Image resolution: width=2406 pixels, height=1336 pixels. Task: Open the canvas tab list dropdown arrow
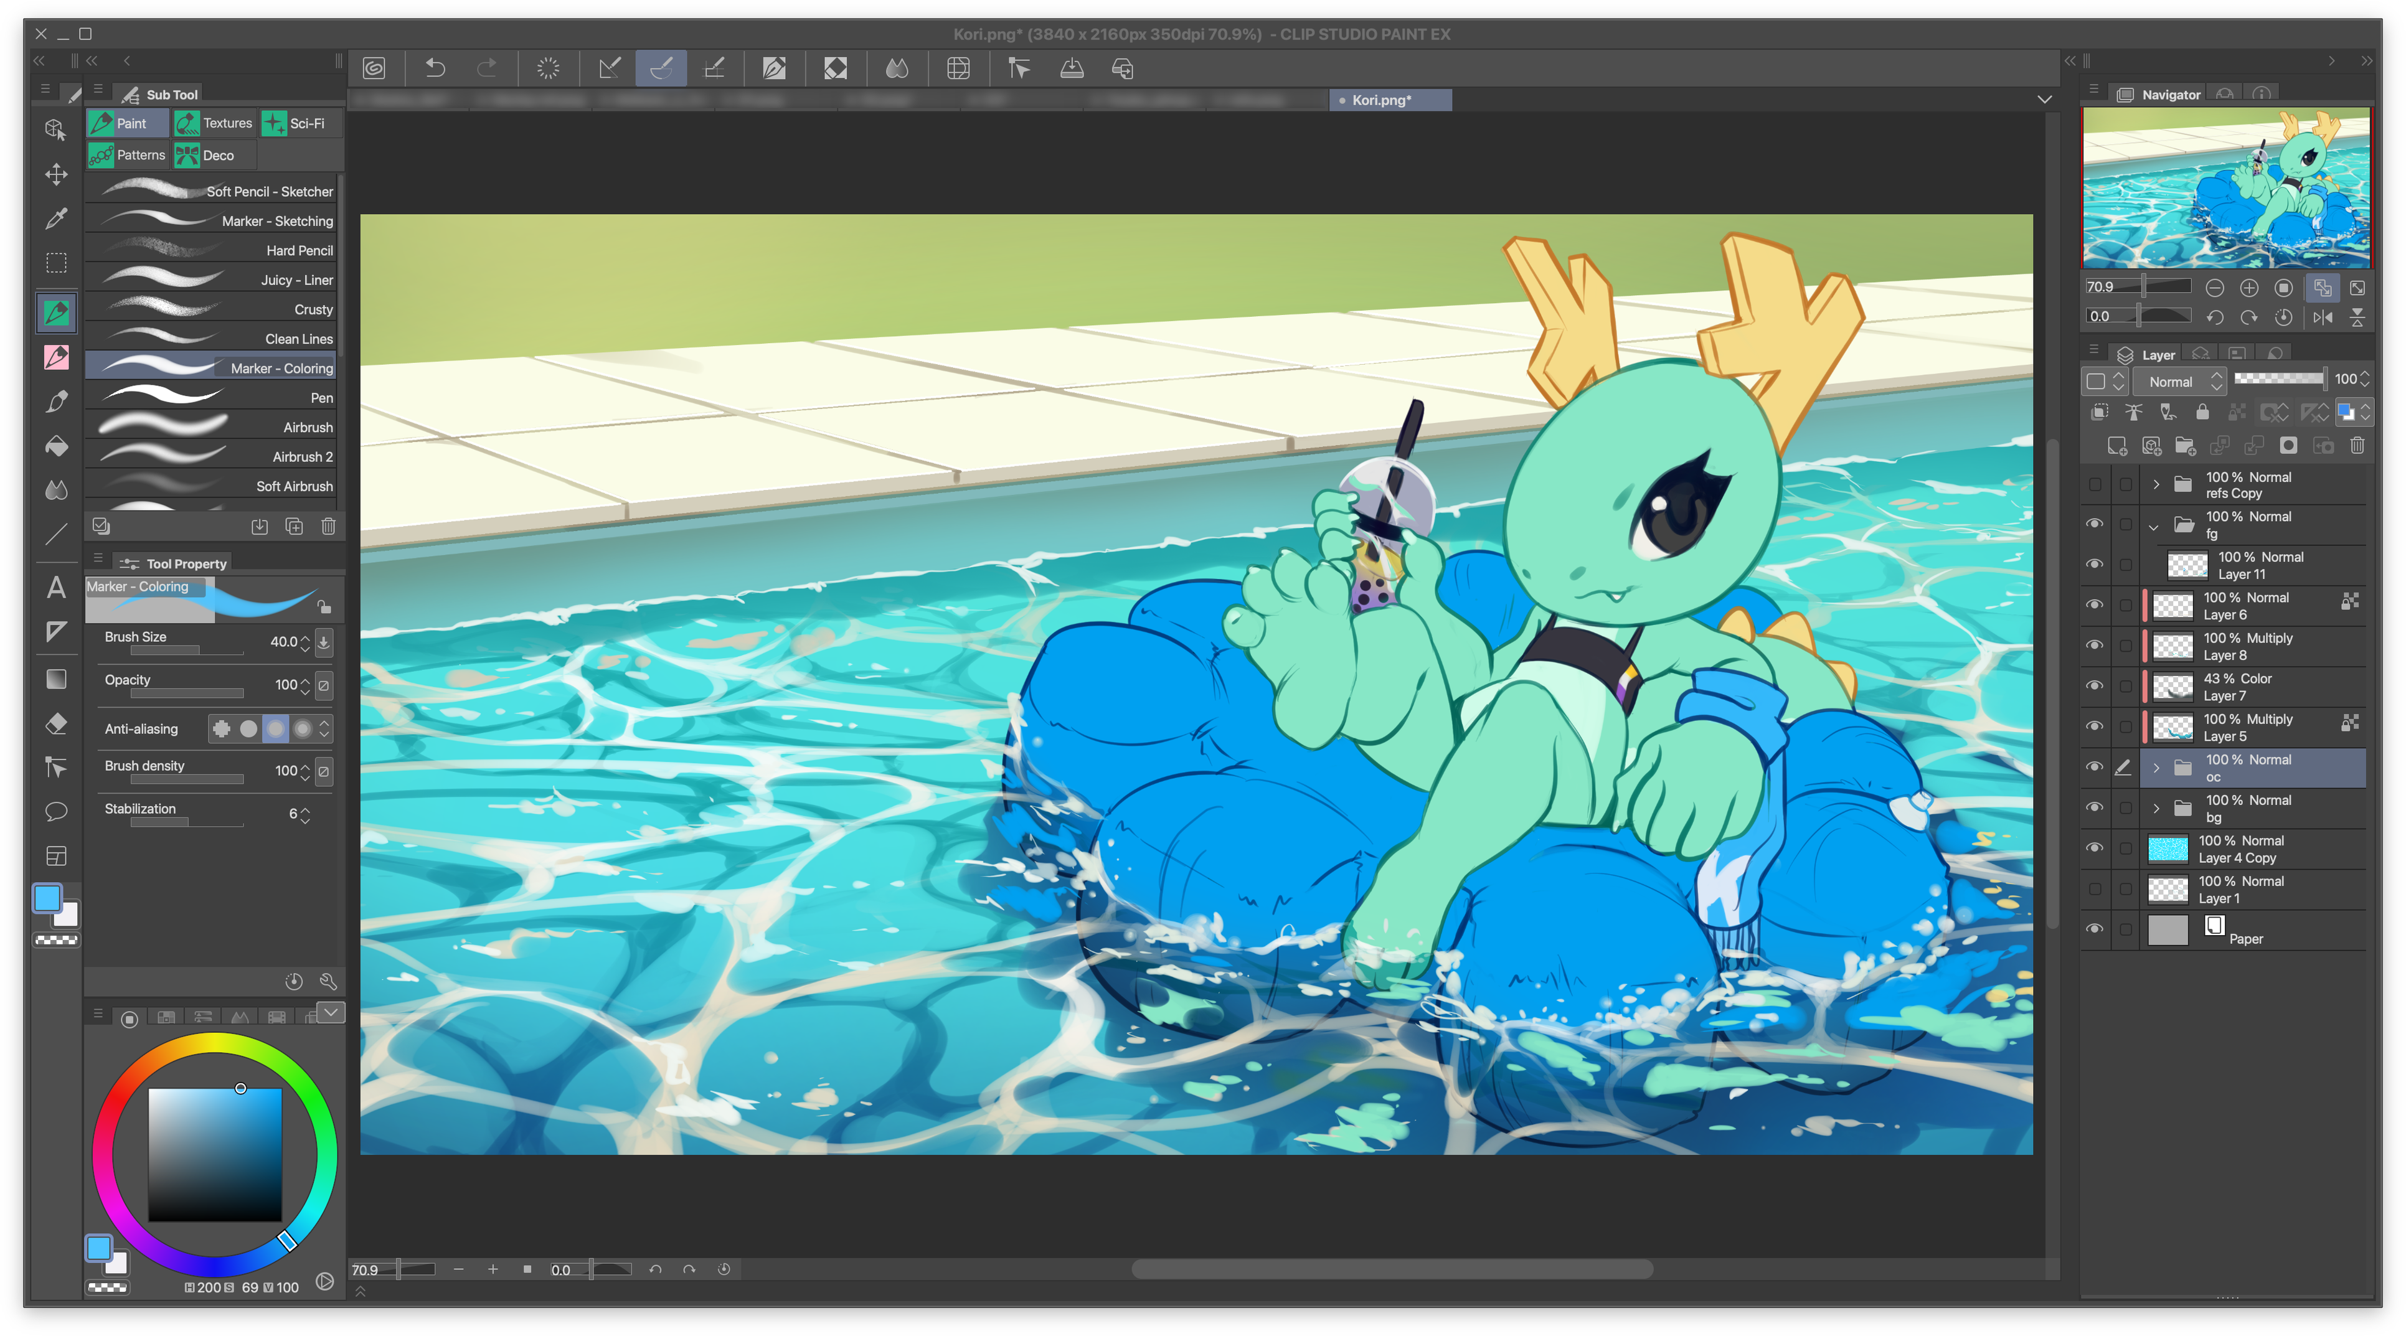click(2045, 99)
